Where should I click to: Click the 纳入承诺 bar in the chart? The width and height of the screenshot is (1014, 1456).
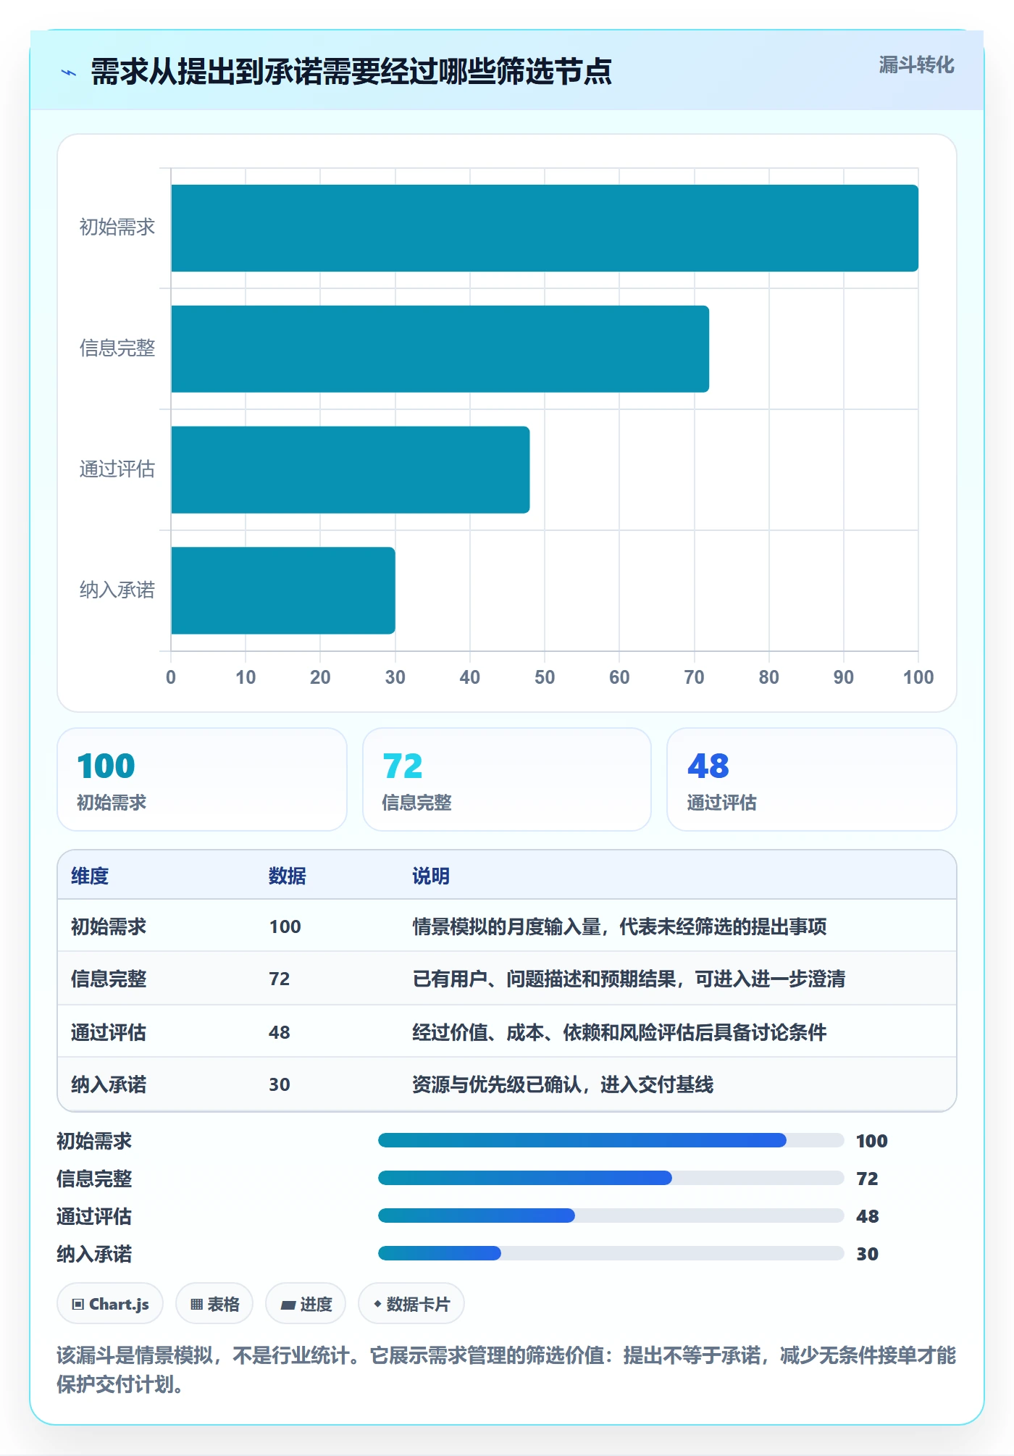coord(283,590)
